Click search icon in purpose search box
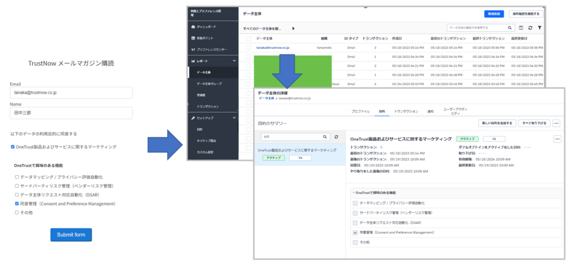Screen dimensions: 582x277 [x=325, y=137]
